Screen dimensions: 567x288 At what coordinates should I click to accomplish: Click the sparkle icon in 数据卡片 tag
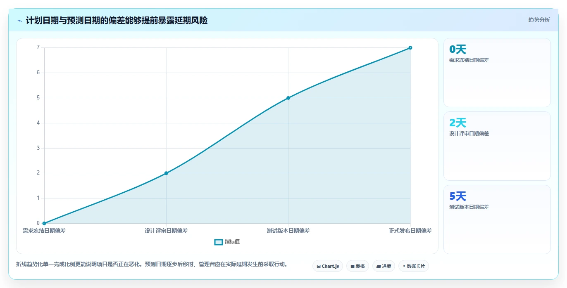click(404, 267)
